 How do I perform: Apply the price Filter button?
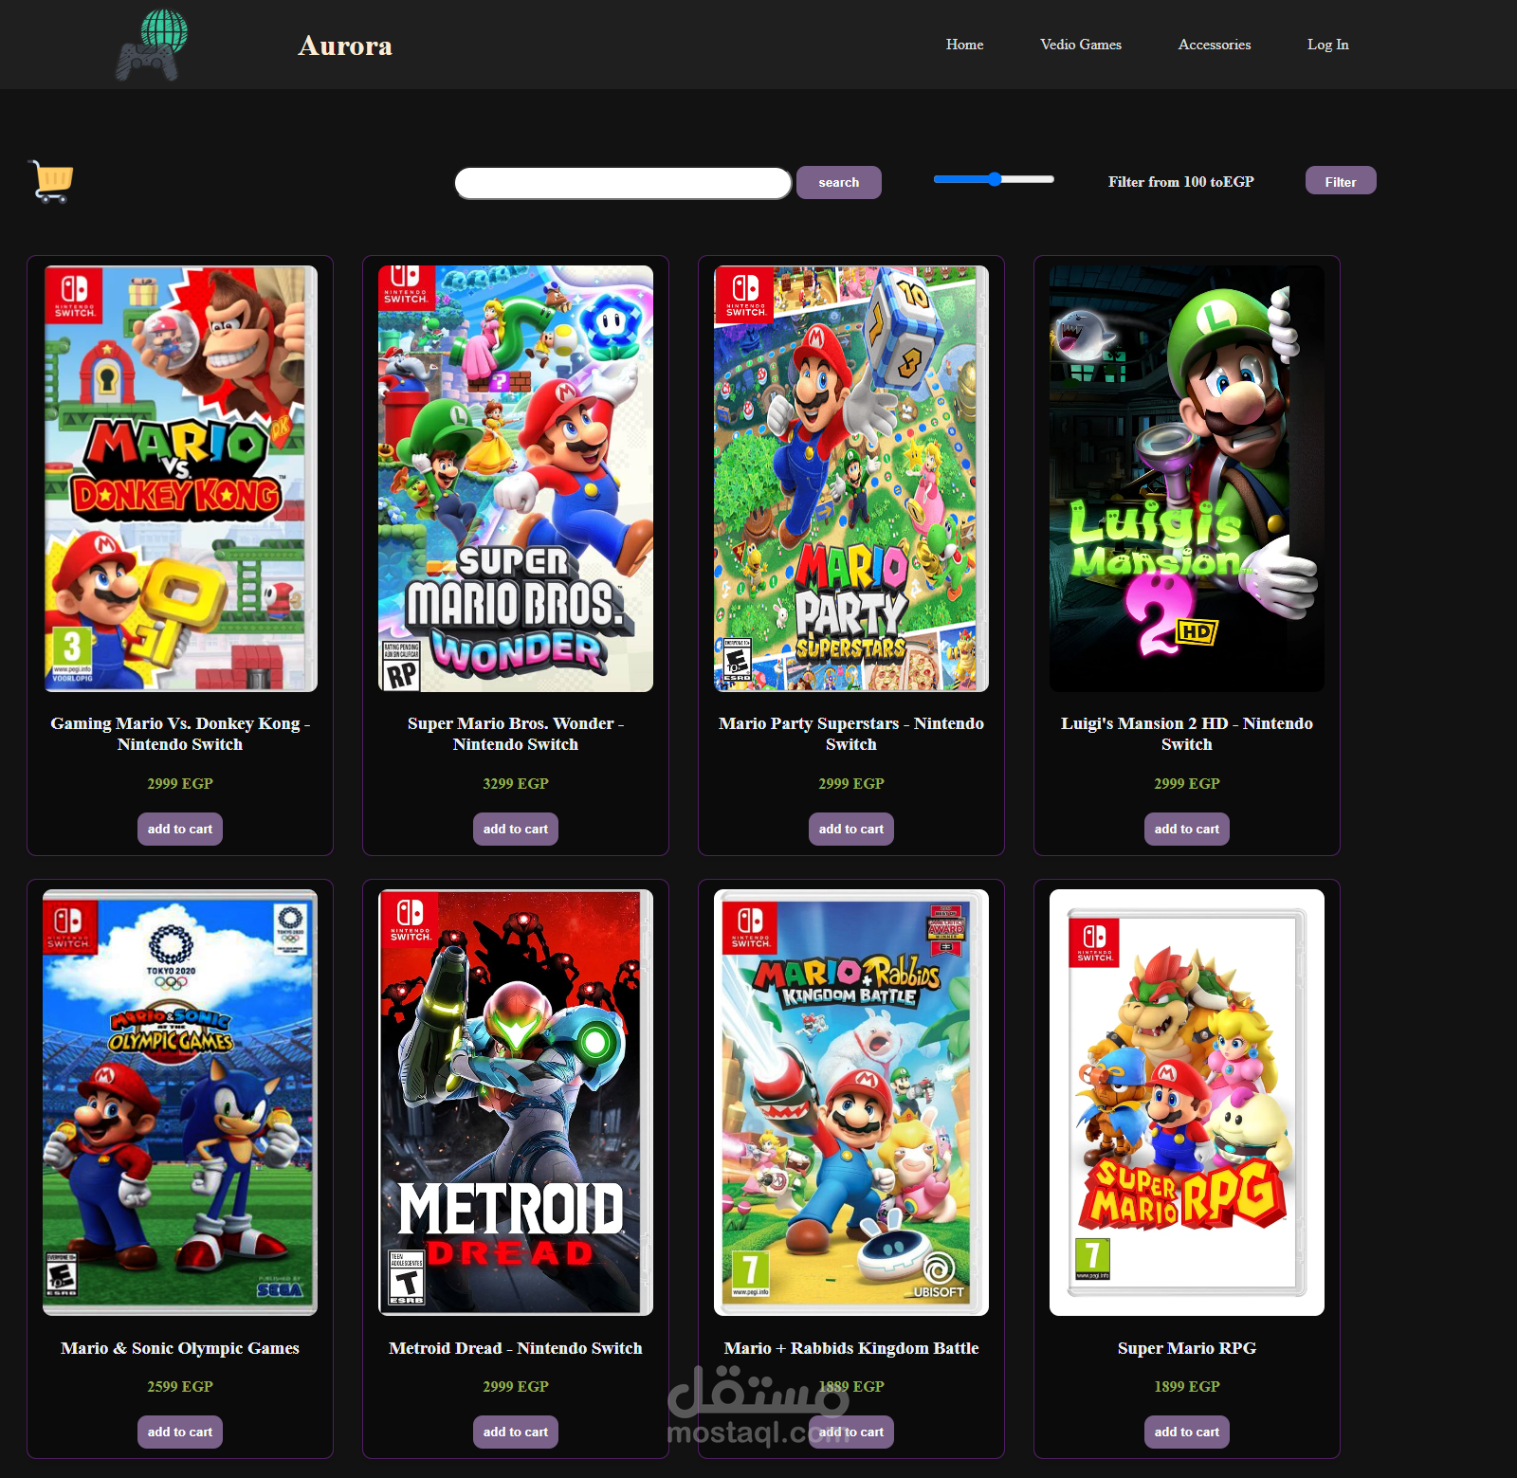1341,181
